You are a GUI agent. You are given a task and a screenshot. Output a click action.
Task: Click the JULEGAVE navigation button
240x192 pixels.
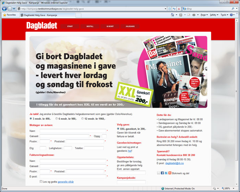pyautogui.click(x=130, y=26)
